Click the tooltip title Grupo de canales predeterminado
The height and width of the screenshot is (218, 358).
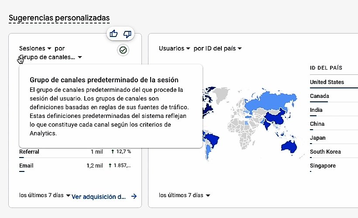click(104, 80)
